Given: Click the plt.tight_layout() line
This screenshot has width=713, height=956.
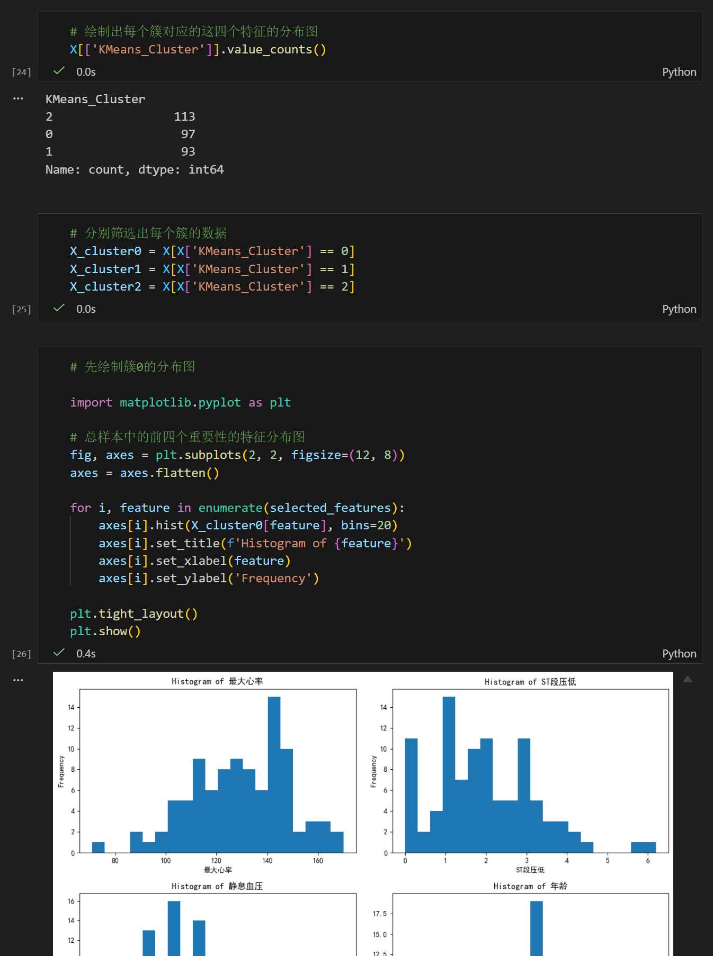Looking at the screenshot, I should point(134,614).
